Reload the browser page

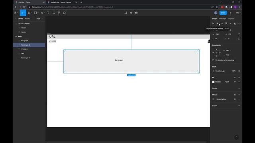24,7
